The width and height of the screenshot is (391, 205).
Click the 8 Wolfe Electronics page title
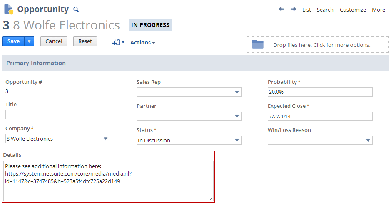pos(66,25)
